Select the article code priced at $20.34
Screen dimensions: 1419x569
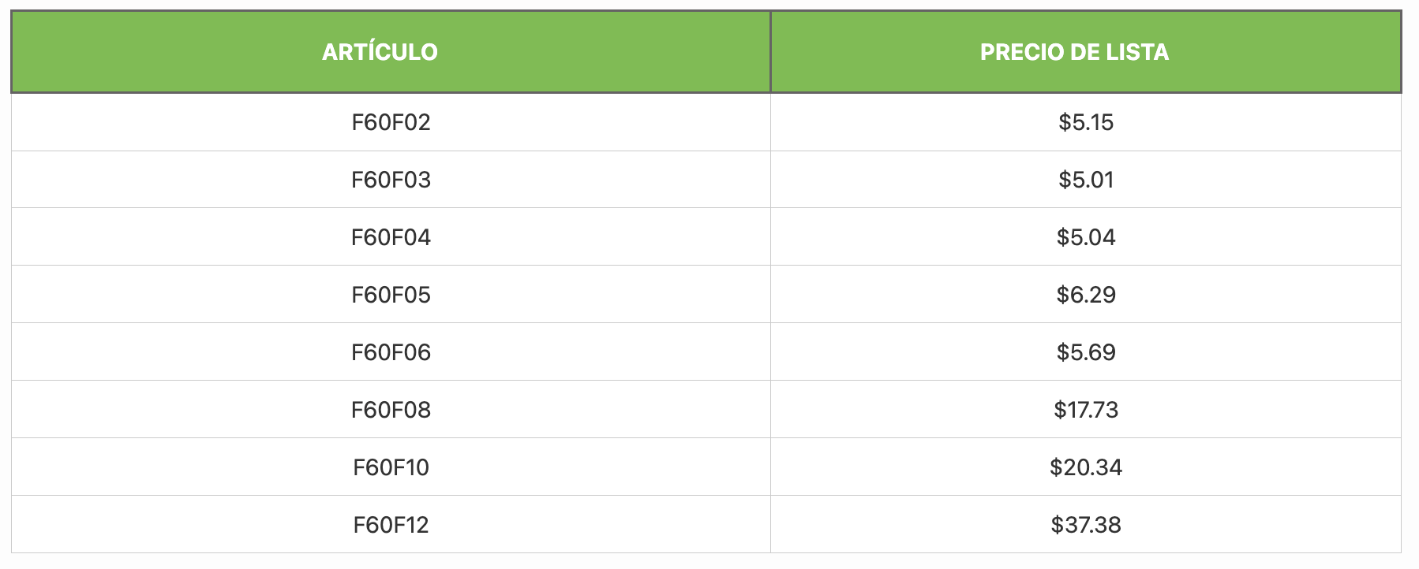click(391, 467)
